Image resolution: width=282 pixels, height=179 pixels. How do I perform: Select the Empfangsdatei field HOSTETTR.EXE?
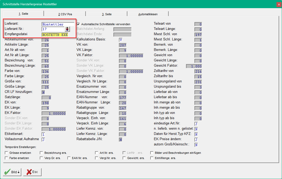click(55, 35)
